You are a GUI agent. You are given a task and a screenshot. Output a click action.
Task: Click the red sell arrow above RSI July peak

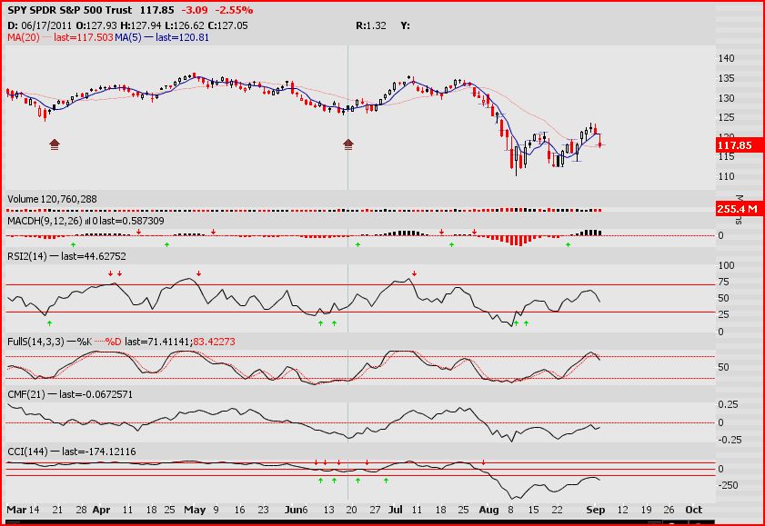tap(414, 273)
